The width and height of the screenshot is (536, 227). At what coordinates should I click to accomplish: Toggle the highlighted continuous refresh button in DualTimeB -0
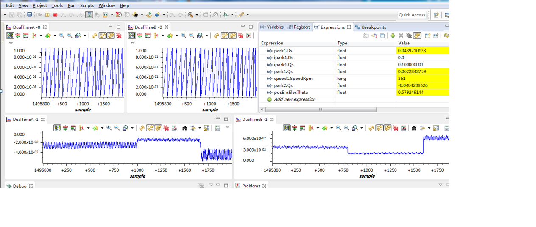click(x=232, y=36)
